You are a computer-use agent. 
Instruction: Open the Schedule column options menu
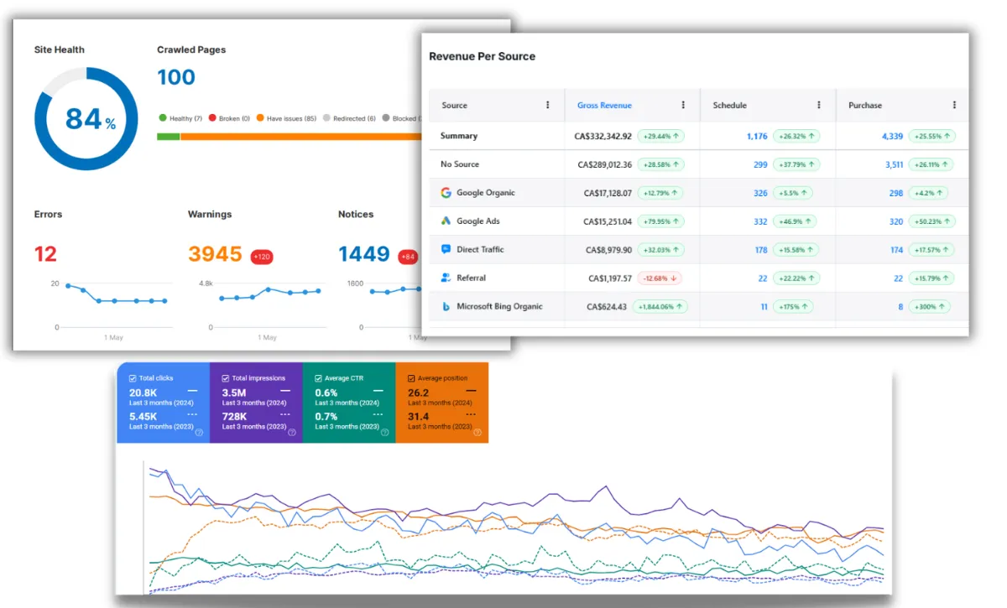tap(819, 106)
